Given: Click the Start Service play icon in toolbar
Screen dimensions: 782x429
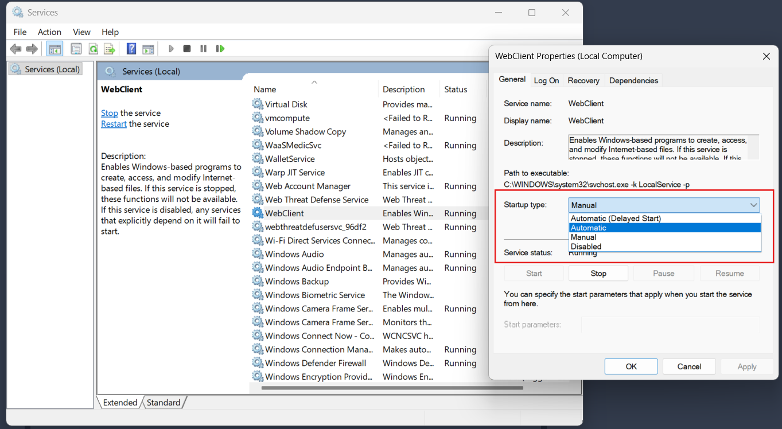Looking at the screenshot, I should tap(171, 49).
